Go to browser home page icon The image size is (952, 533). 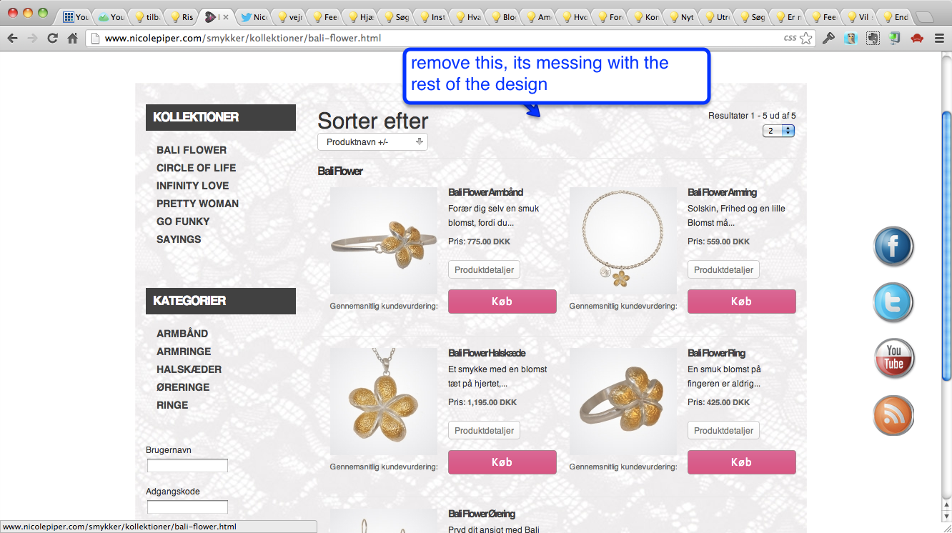coord(72,39)
